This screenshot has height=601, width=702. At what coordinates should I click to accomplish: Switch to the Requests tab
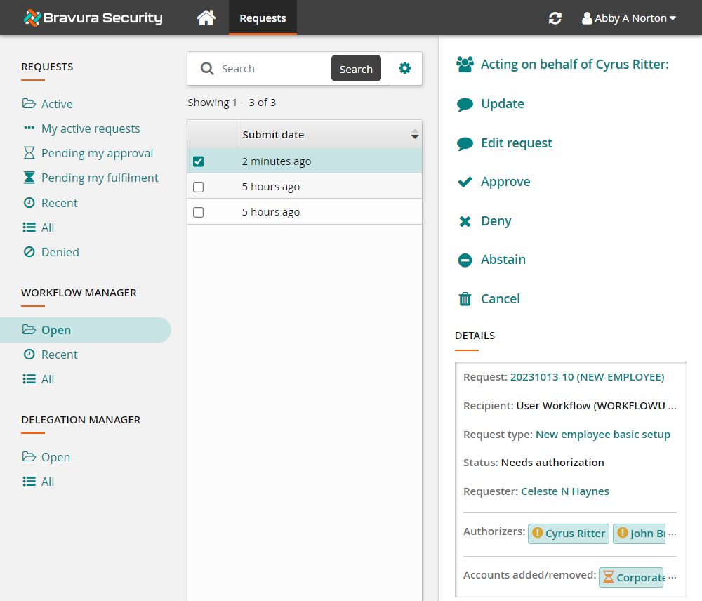263,18
